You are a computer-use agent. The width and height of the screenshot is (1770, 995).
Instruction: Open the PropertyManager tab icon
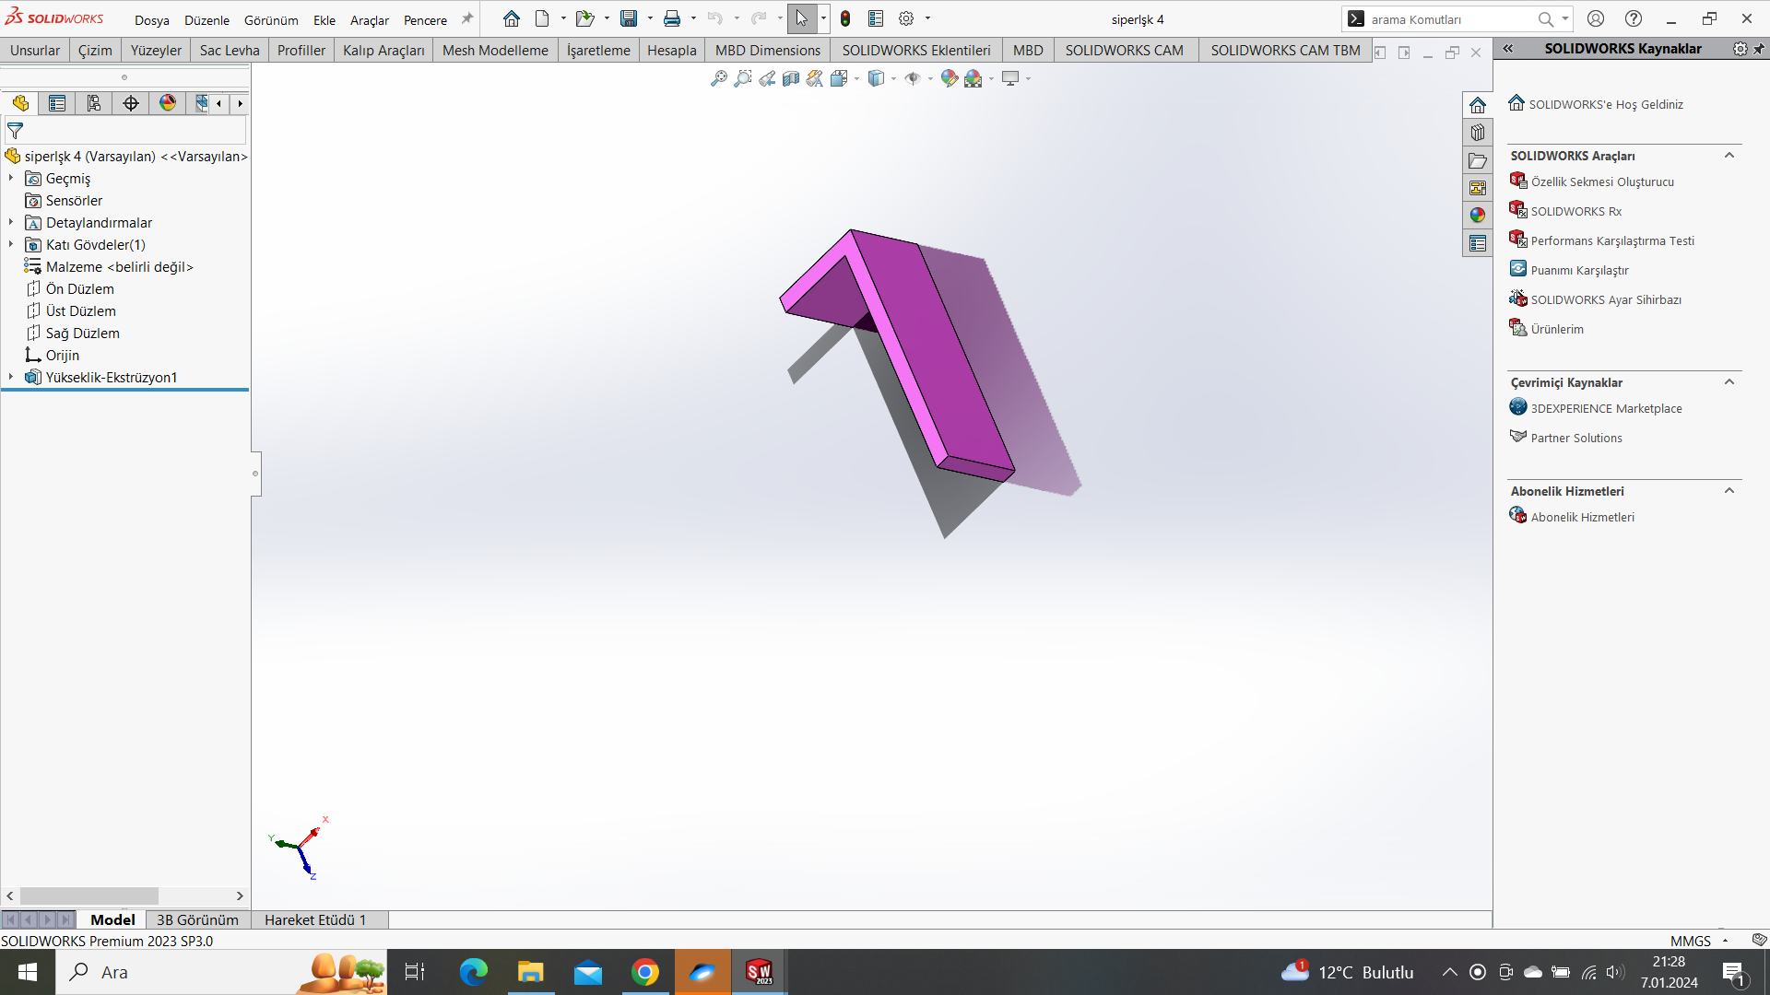pos(57,103)
